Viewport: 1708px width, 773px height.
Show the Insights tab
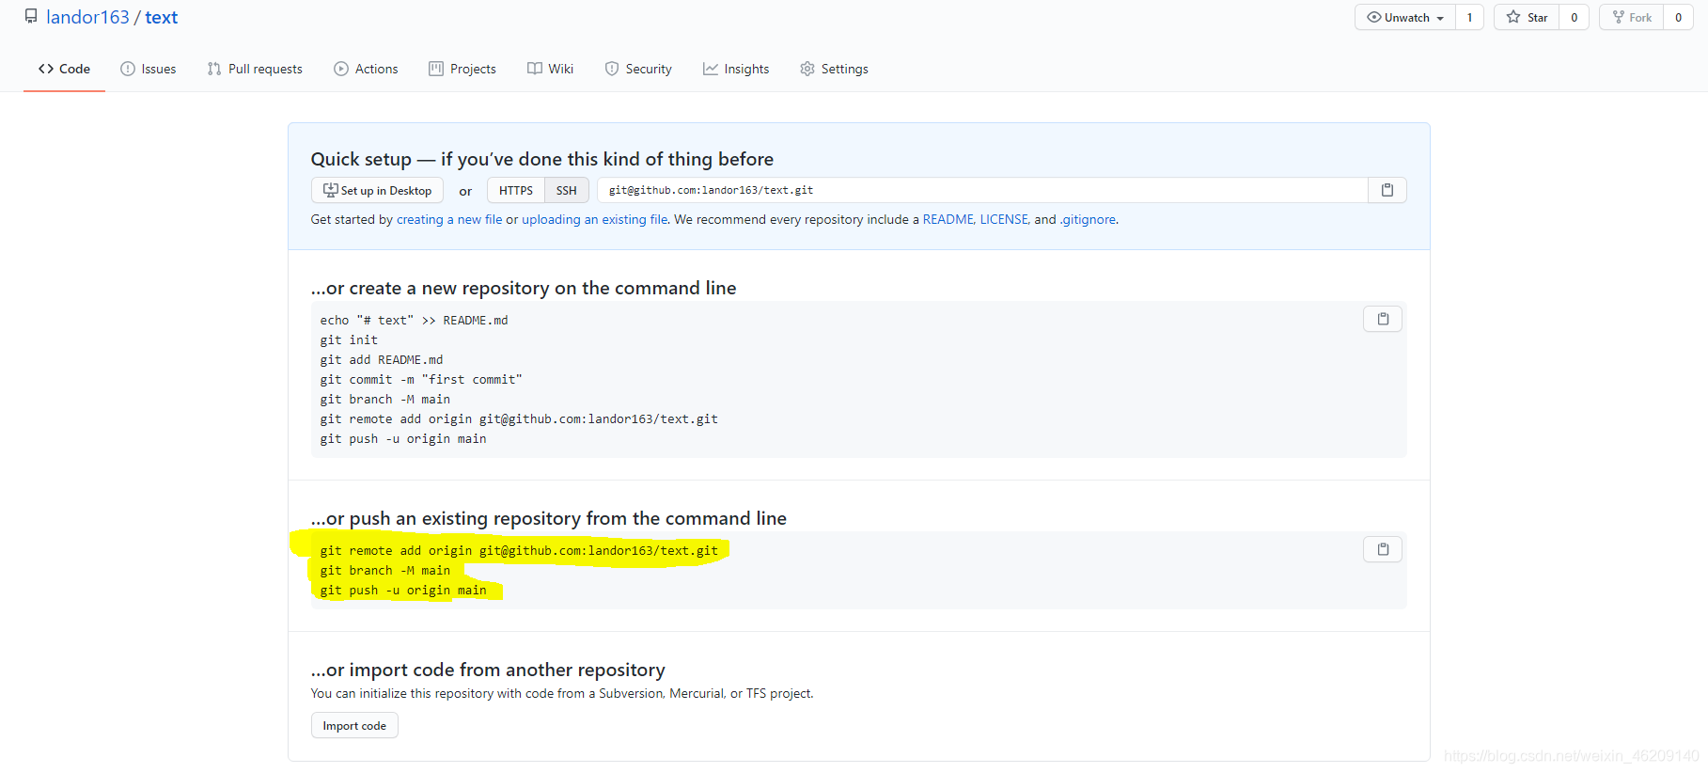pyautogui.click(x=736, y=69)
